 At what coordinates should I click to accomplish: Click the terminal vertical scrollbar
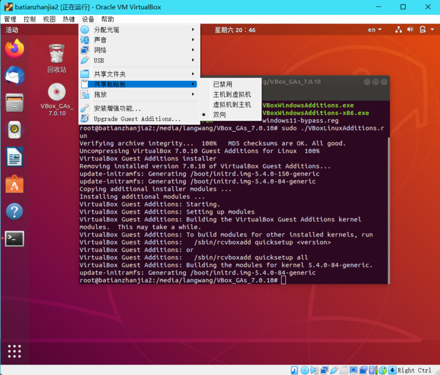click(389, 210)
